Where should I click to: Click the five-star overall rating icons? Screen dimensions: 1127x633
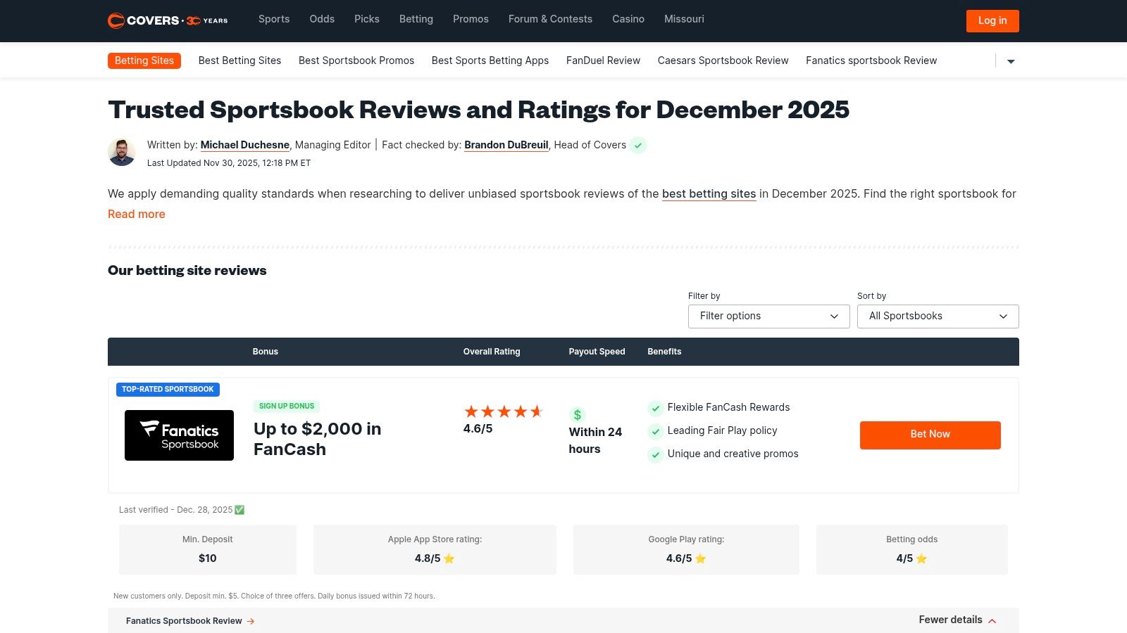pyautogui.click(x=503, y=411)
